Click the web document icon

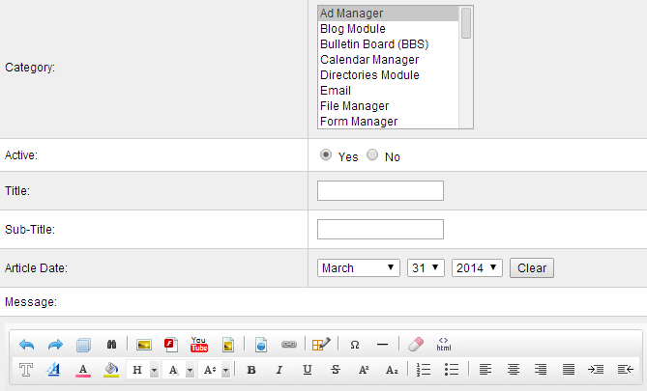click(x=261, y=345)
